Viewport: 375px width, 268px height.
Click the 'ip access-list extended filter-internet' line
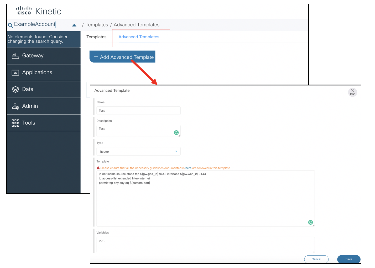click(124, 178)
